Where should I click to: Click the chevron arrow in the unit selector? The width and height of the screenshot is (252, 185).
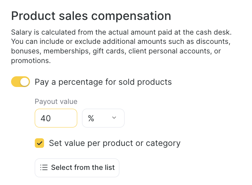tap(114, 118)
